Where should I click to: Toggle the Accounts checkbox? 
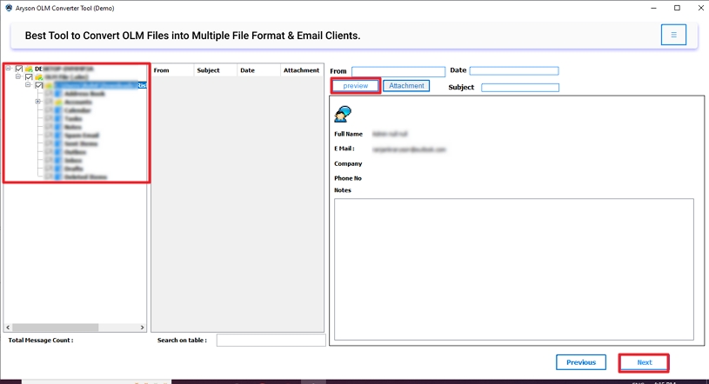coord(49,103)
